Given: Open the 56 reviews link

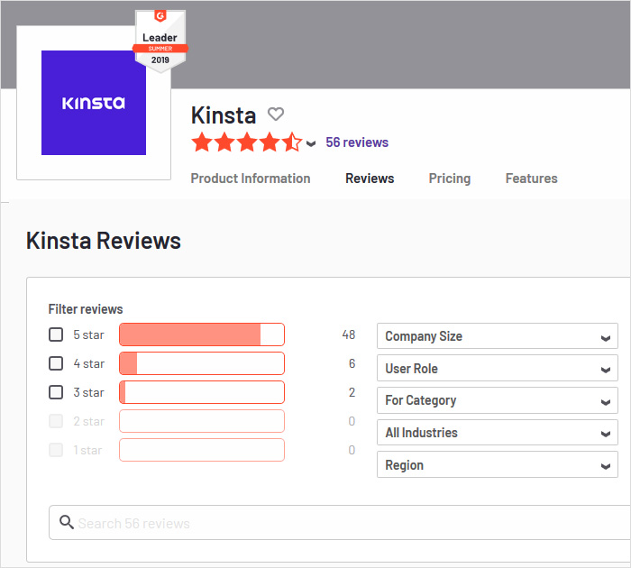Looking at the screenshot, I should pos(357,142).
